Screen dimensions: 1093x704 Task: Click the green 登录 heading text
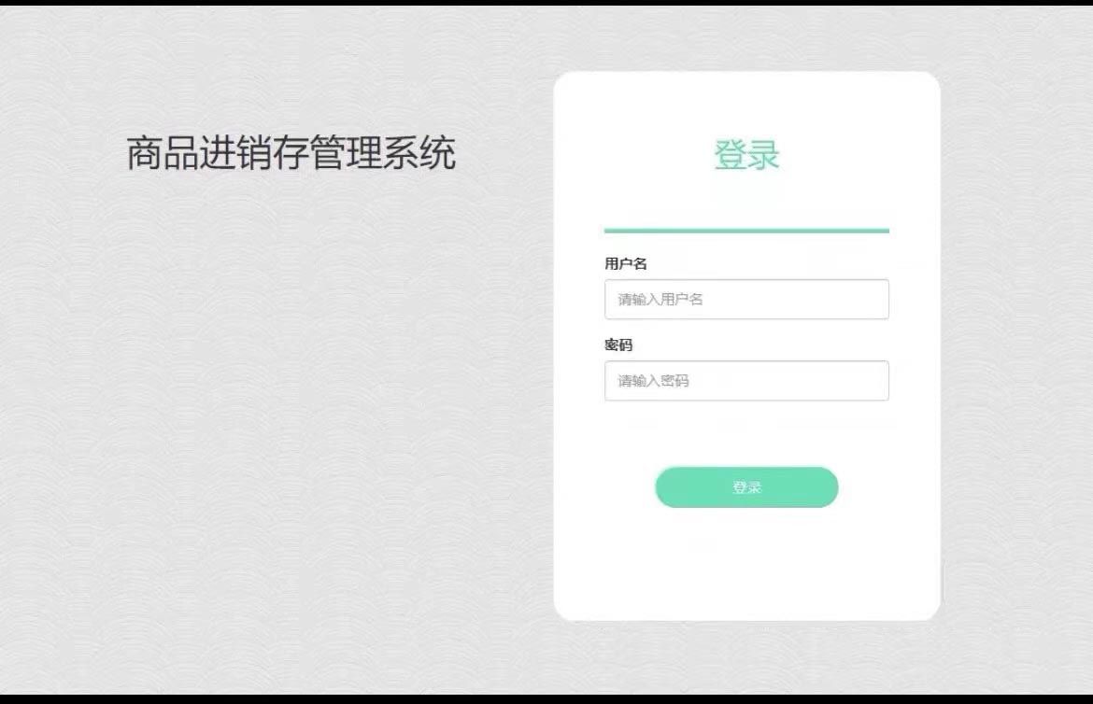tap(746, 155)
